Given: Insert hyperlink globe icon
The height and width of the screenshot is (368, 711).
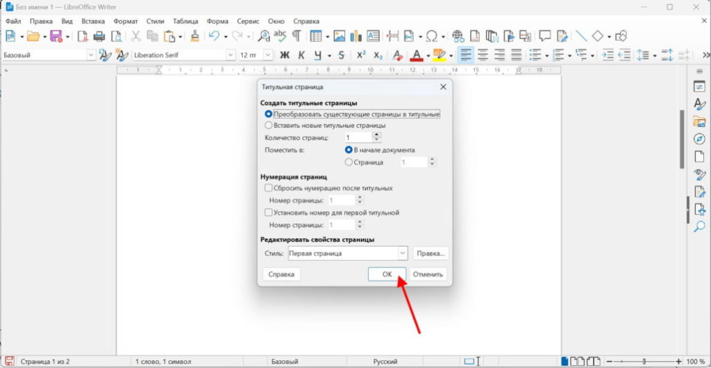Looking at the screenshot, I should [x=458, y=36].
